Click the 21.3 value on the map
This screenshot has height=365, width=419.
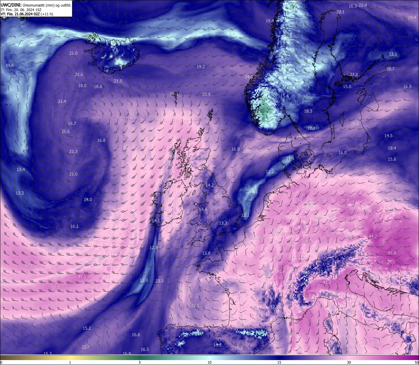point(73,151)
